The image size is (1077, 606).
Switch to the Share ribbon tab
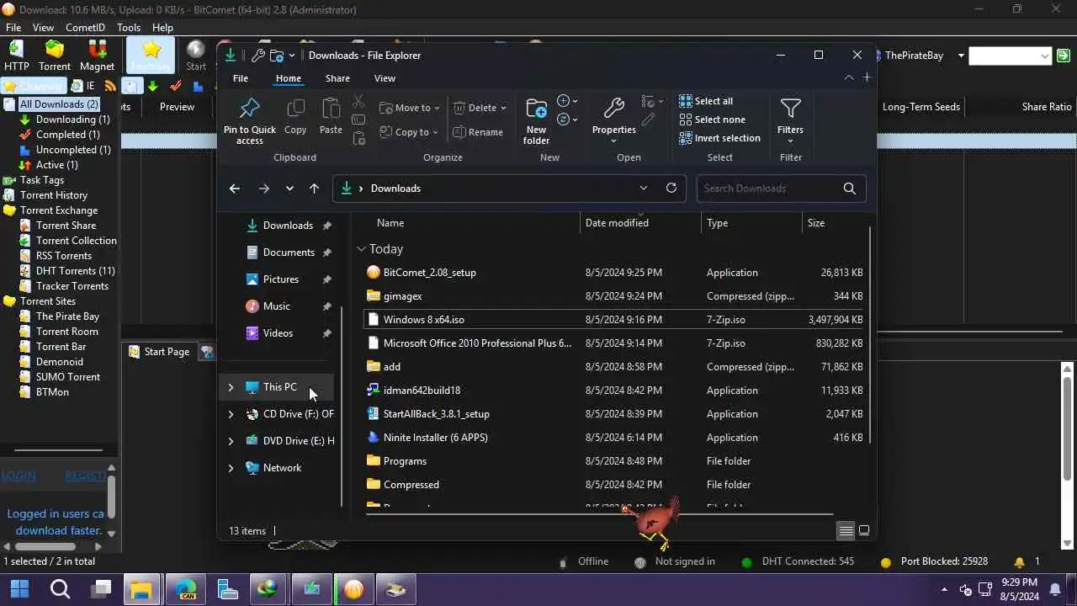pyautogui.click(x=337, y=78)
